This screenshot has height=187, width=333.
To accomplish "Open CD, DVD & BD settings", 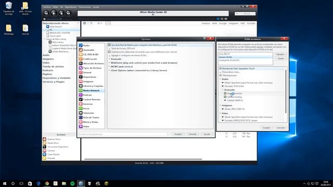I will coord(89,54).
